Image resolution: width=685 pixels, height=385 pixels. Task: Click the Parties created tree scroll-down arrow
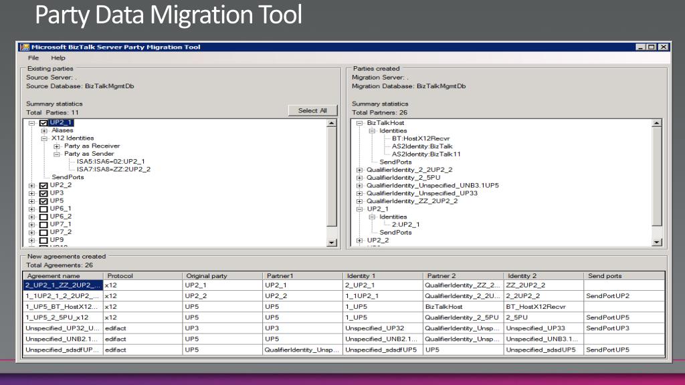(x=657, y=242)
